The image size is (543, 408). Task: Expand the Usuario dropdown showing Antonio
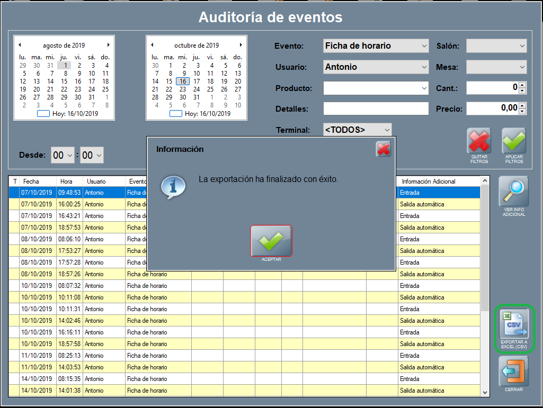424,67
